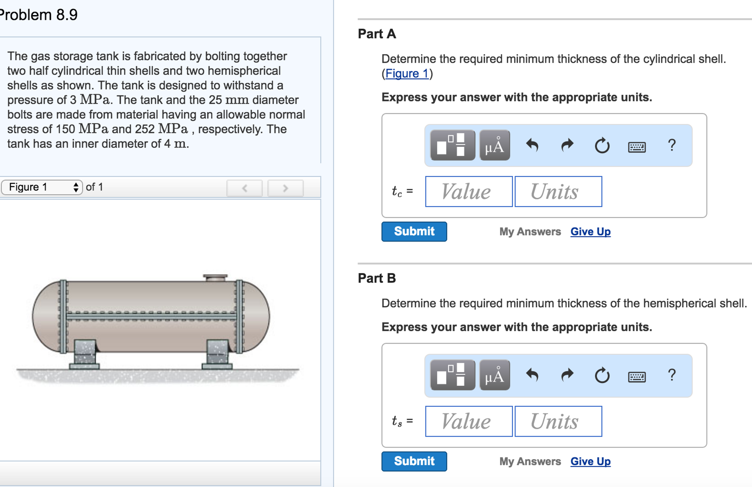Viewport: 752px width, 487px height.
Task: Select the μÅ units symbol tool in Part A
Action: click(x=494, y=145)
